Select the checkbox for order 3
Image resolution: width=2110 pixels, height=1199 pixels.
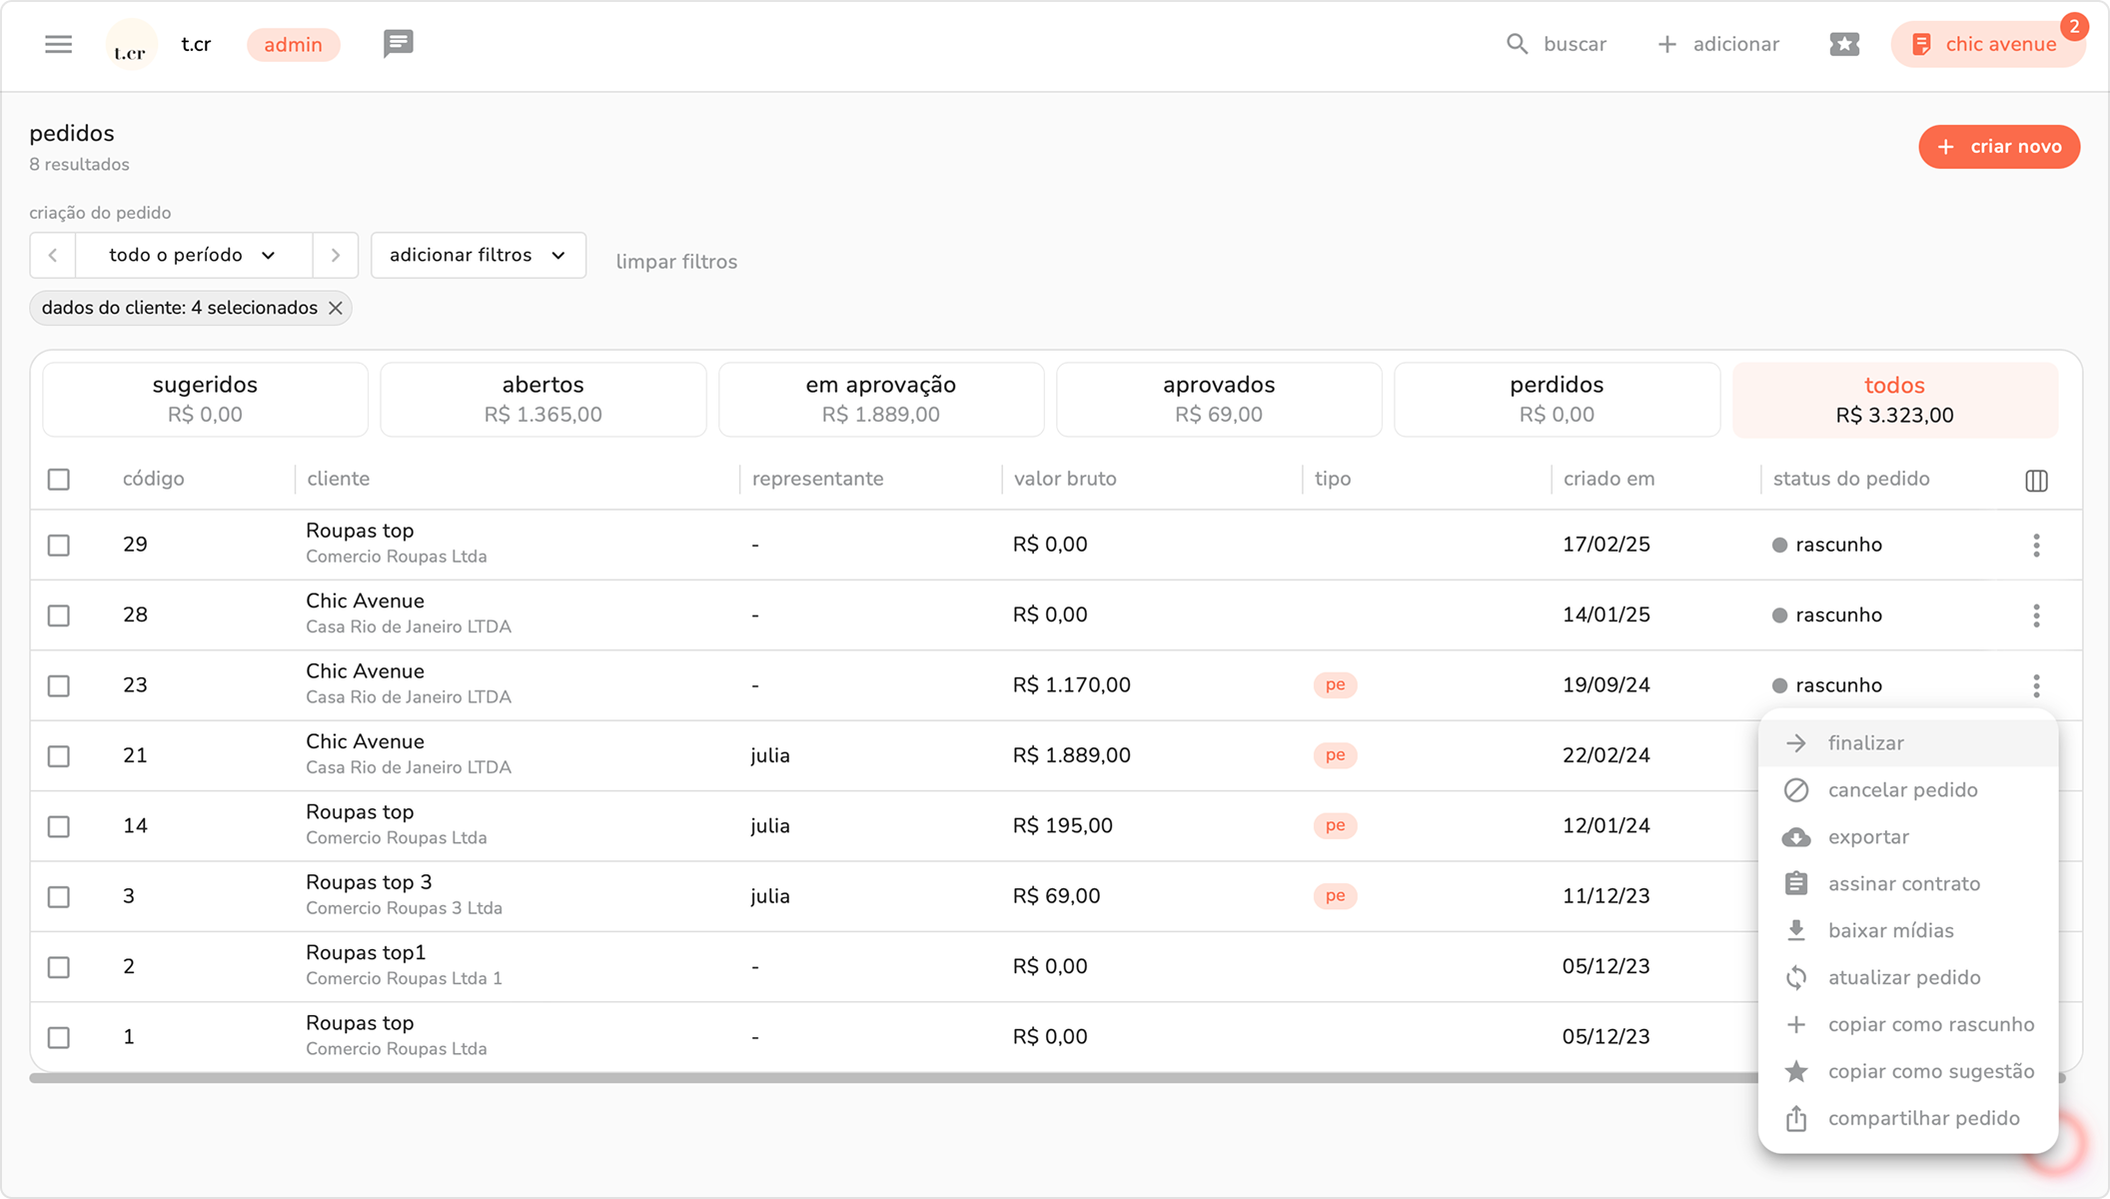[x=59, y=897]
